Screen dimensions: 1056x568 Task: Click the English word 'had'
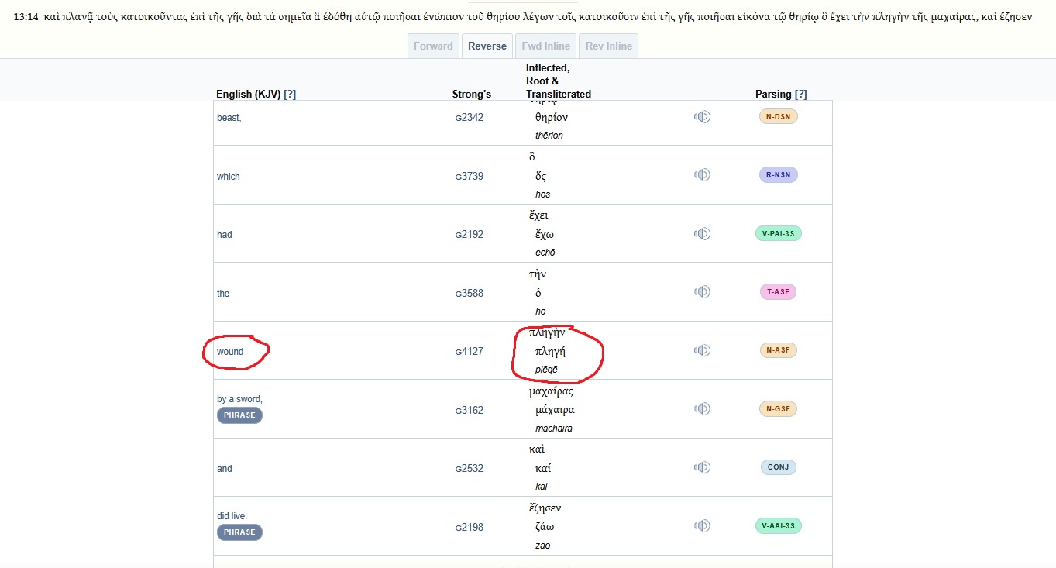[x=225, y=235]
